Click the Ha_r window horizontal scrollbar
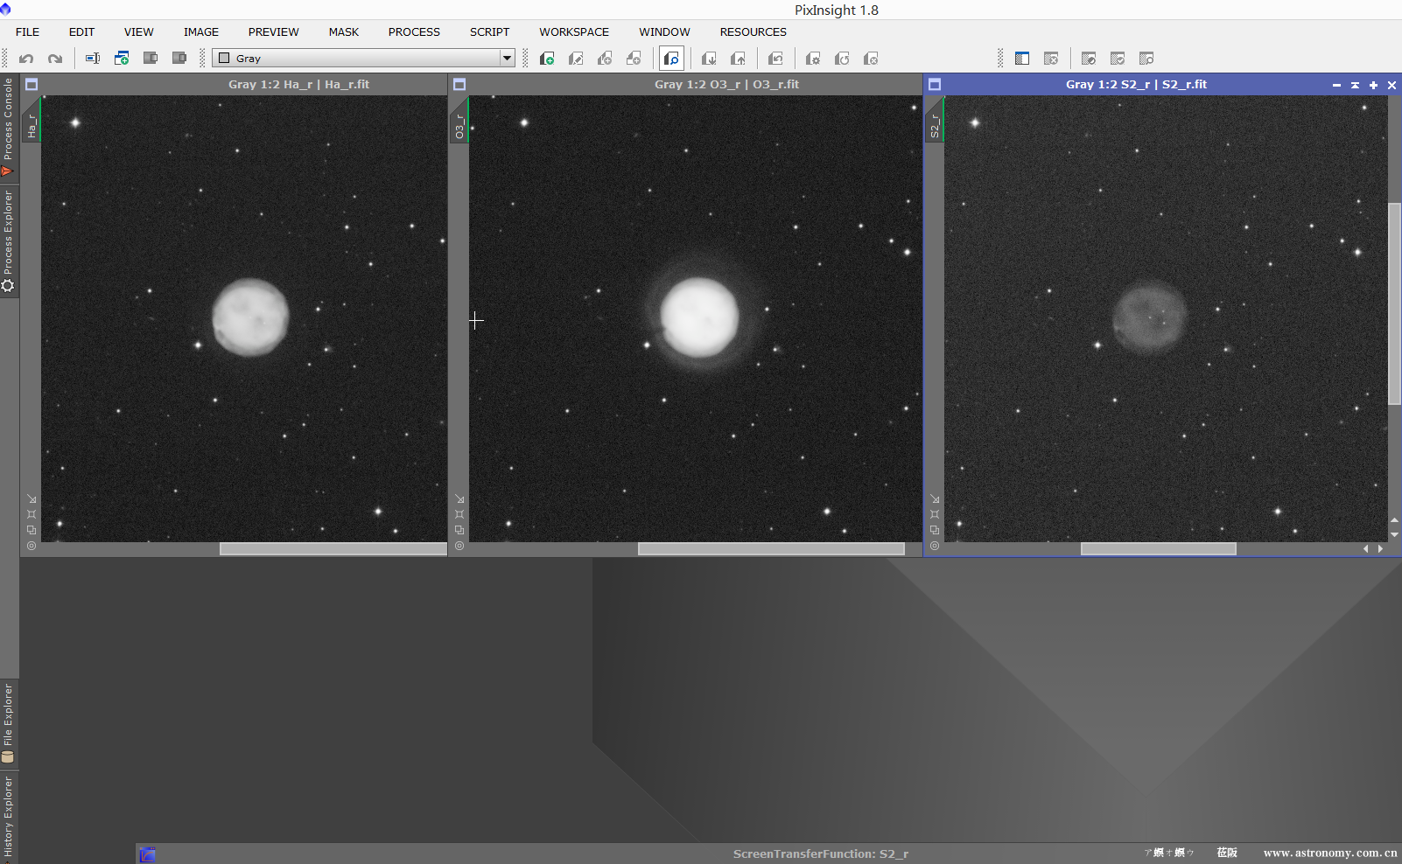The height and width of the screenshot is (864, 1402). pos(333,549)
